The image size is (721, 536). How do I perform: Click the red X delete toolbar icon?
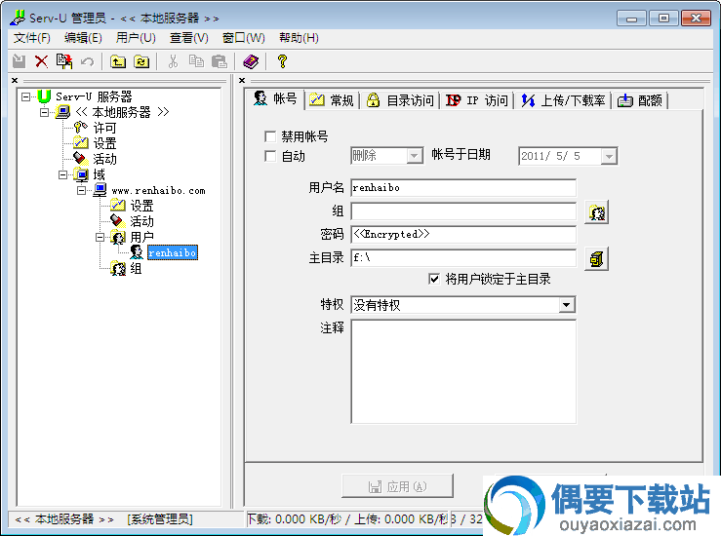41,61
